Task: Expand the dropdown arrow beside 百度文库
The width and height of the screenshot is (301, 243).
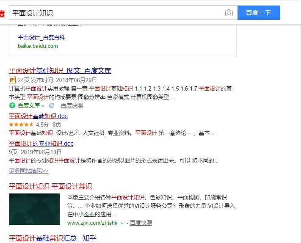Action: pos(43,106)
